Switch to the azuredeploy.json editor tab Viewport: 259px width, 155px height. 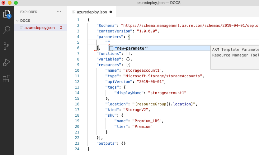(x=92, y=12)
